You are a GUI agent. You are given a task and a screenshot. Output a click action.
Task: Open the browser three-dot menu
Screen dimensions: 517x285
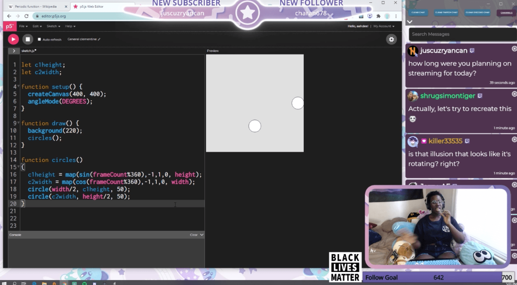tap(396, 16)
